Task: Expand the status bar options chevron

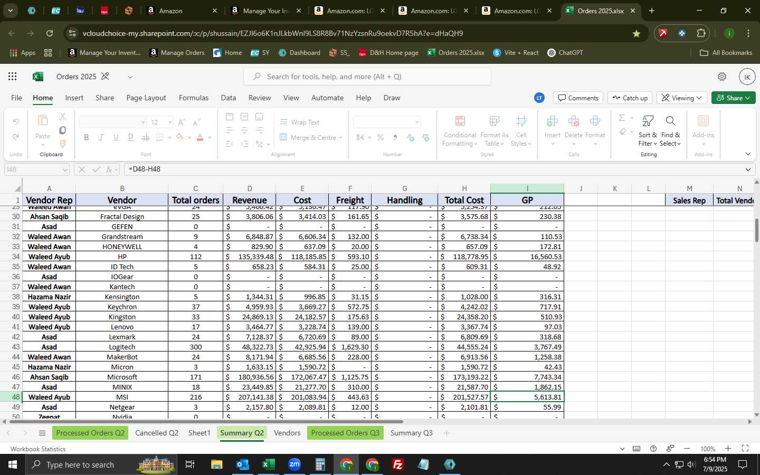Action: [x=622, y=449]
